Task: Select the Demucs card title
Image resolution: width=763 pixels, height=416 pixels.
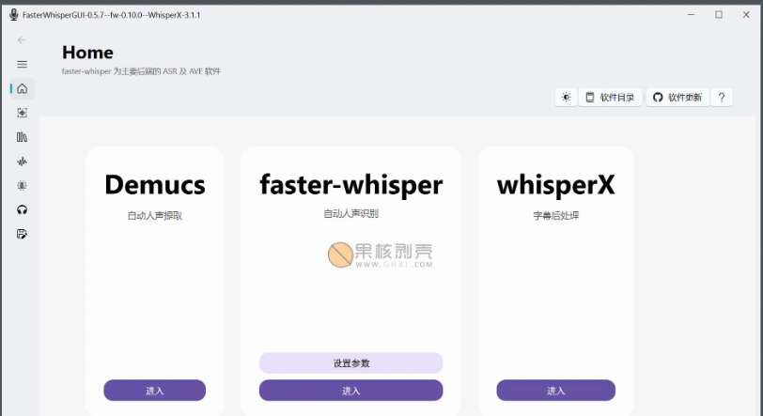Action: click(x=155, y=185)
